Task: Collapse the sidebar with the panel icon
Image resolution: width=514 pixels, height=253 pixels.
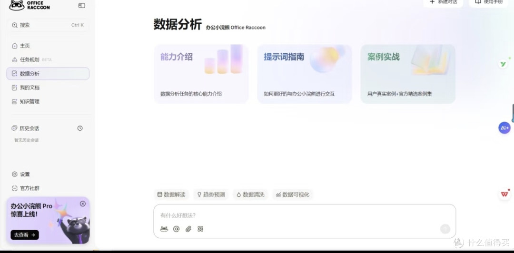Action: [82, 5]
